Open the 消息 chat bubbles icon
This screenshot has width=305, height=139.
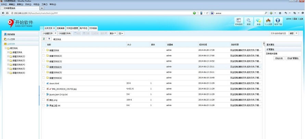[258, 22]
